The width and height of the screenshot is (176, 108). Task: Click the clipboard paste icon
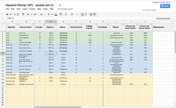tap(18, 14)
